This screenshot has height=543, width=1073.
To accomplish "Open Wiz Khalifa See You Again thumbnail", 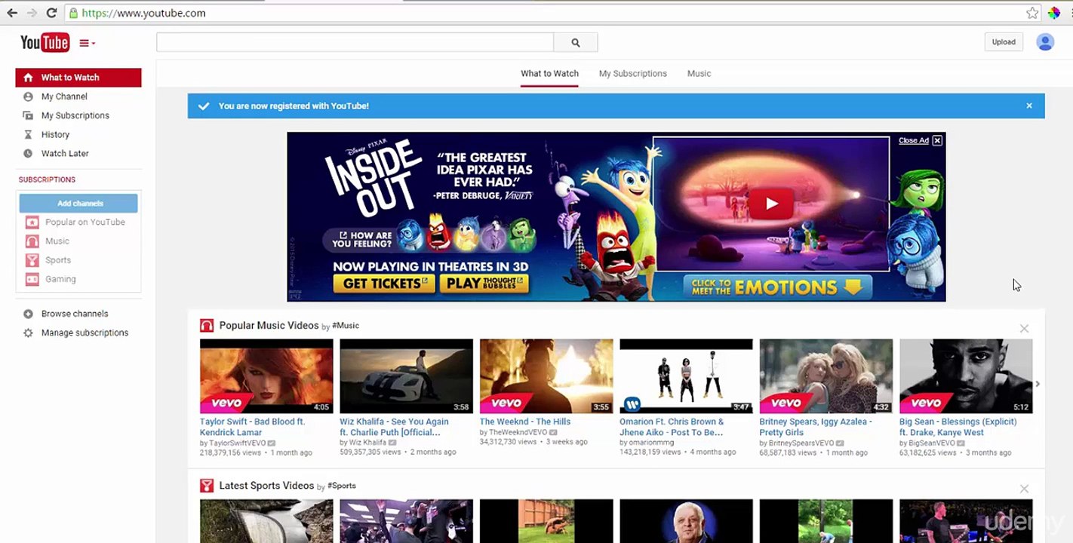I will coord(406,376).
